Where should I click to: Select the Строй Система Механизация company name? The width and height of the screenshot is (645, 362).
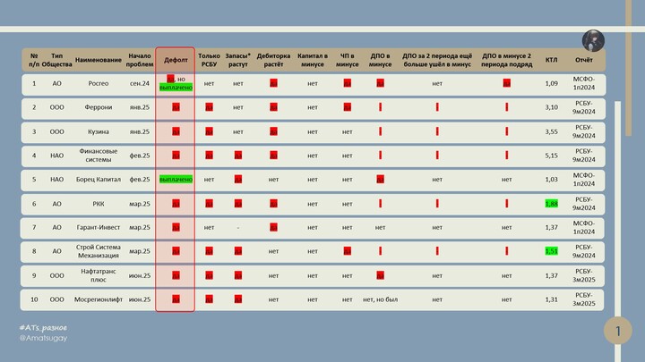coord(99,251)
